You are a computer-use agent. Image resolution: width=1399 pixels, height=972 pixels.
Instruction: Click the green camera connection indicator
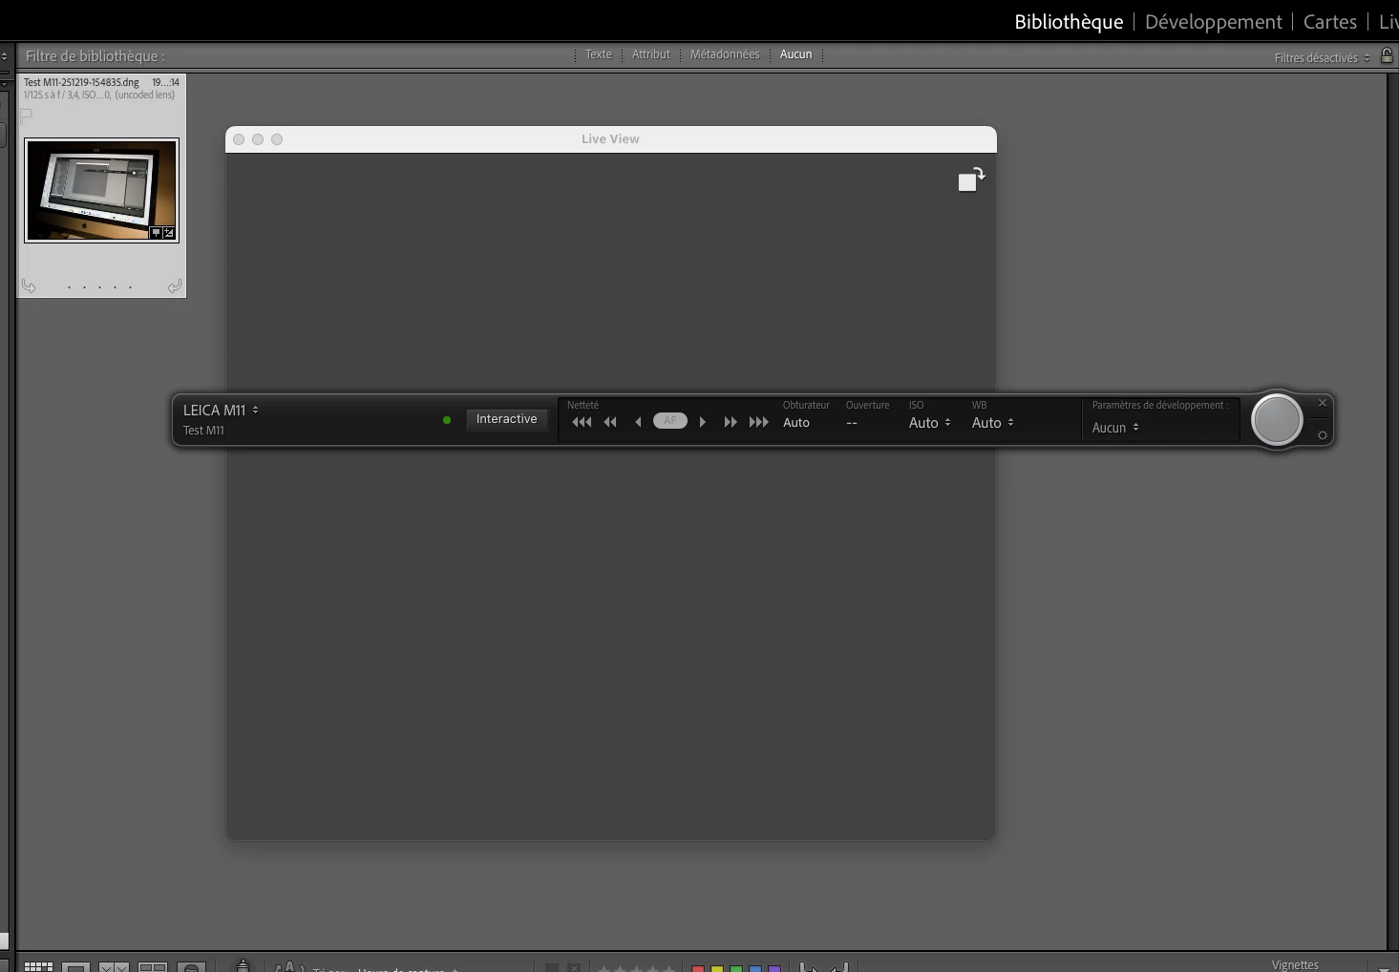pyautogui.click(x=447, y=420)
